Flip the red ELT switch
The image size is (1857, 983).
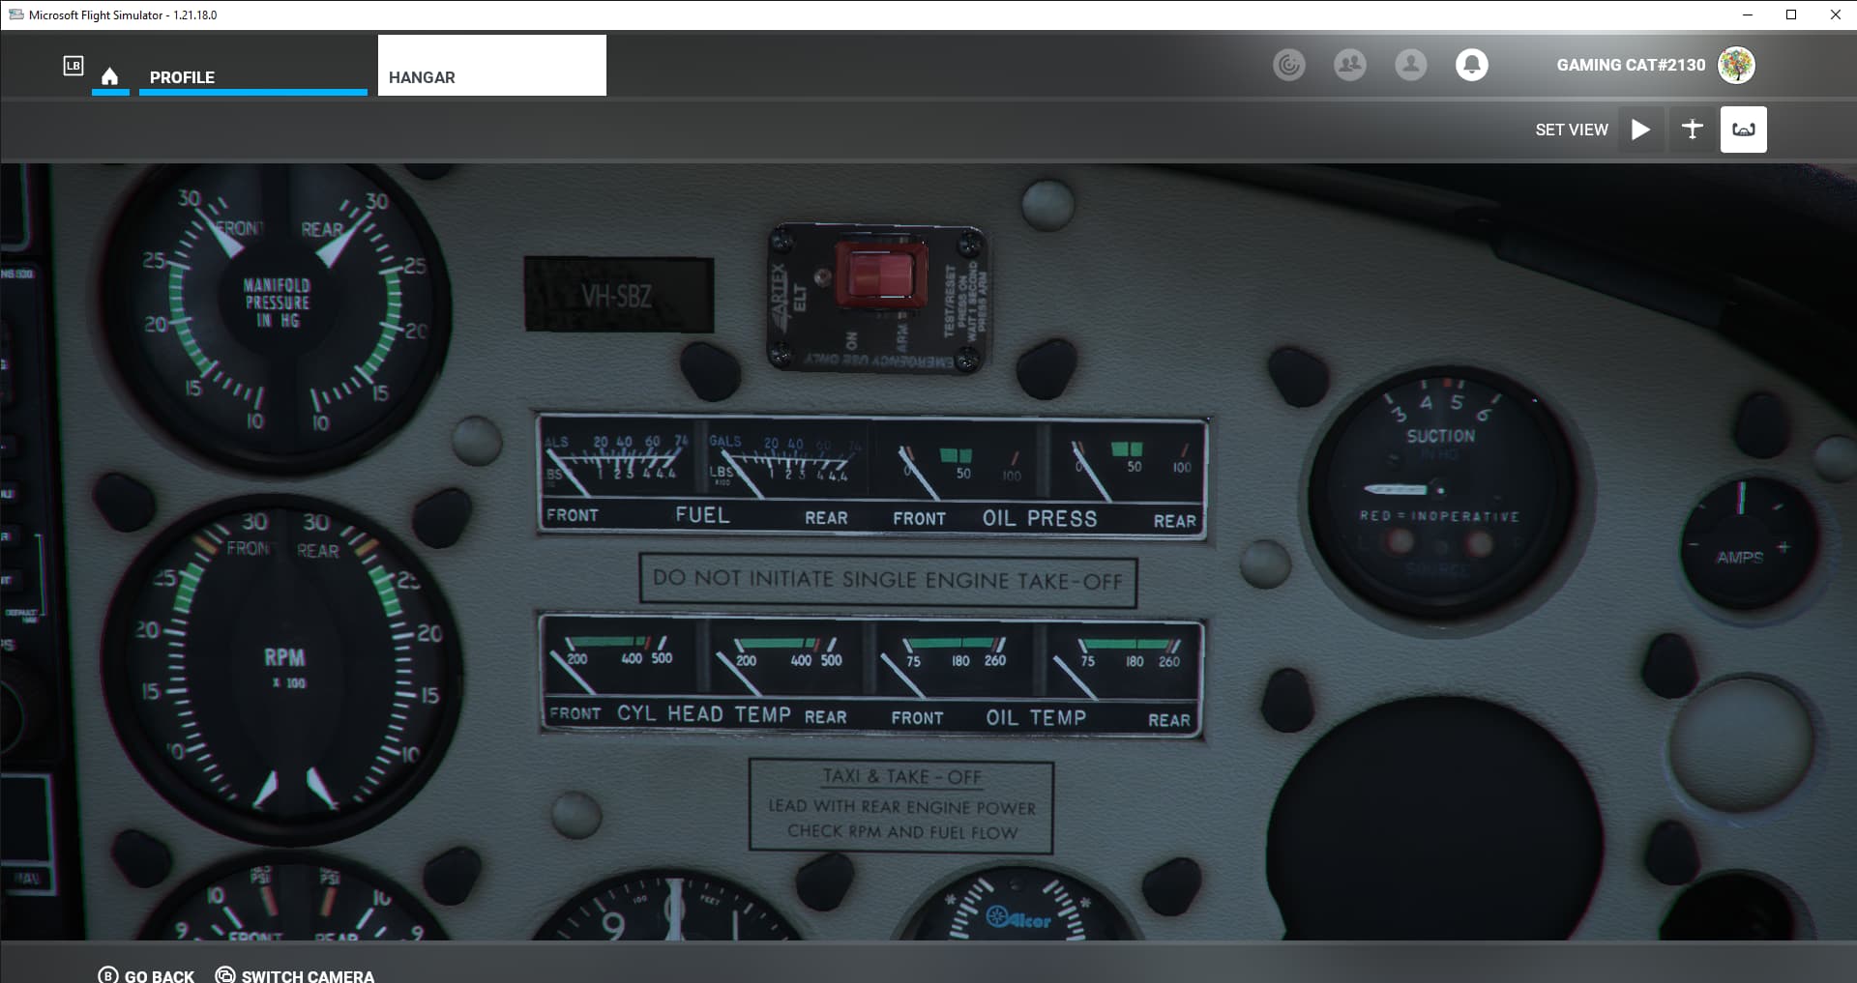pos(879,275)
